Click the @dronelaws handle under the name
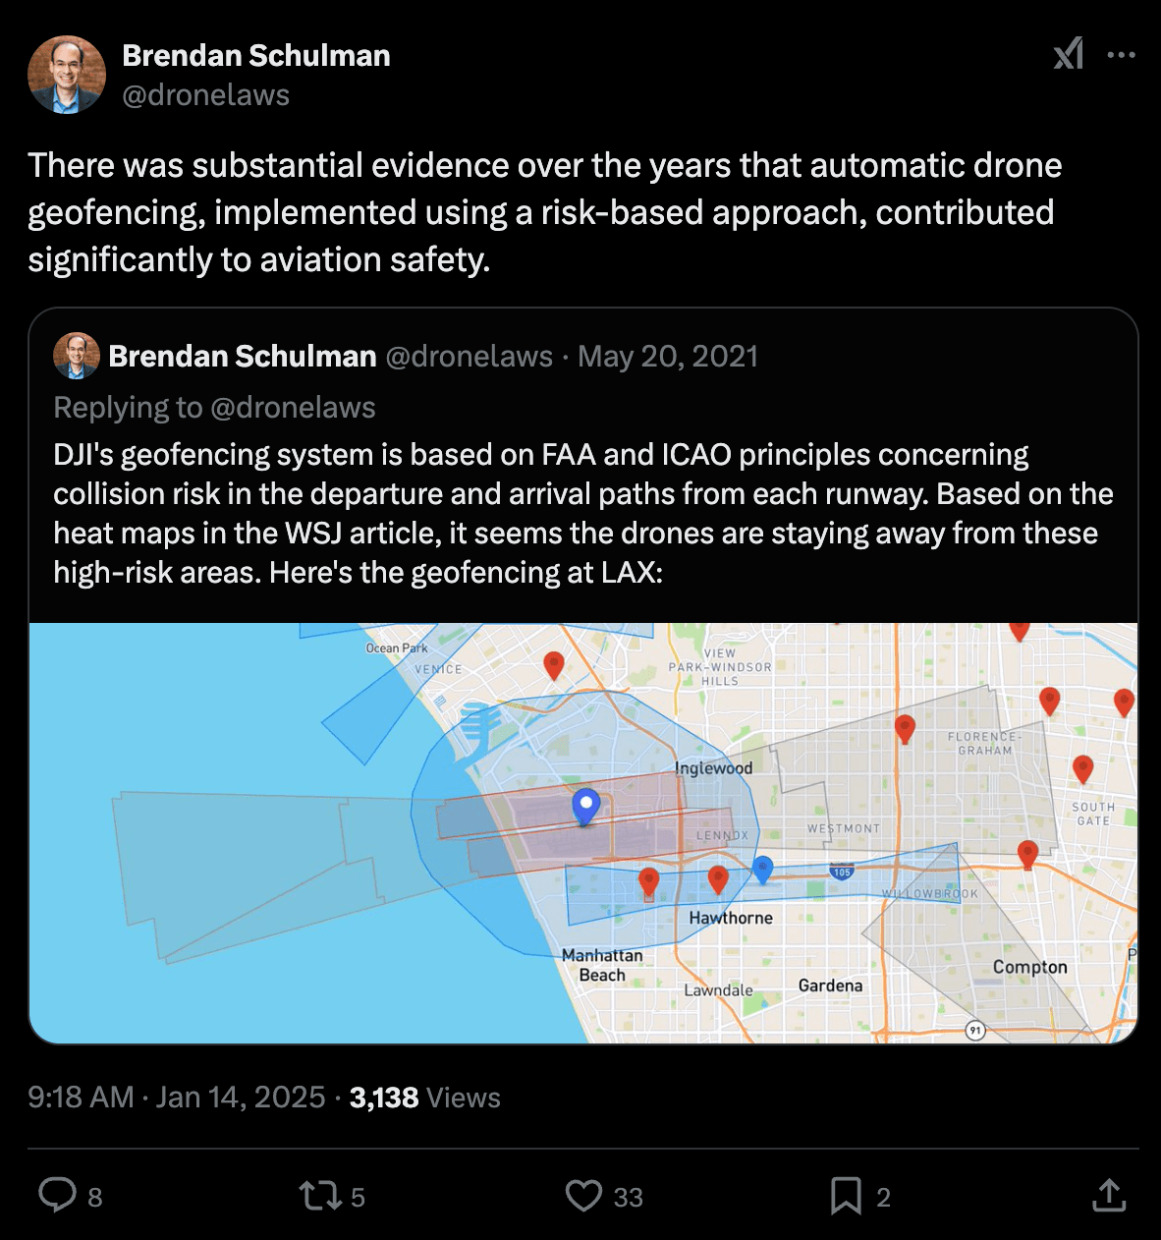Viewport: 1161px width, 1240px height. (206, 95)
